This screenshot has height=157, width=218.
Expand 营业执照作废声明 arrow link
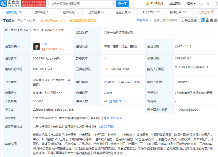tap(53, 21)
